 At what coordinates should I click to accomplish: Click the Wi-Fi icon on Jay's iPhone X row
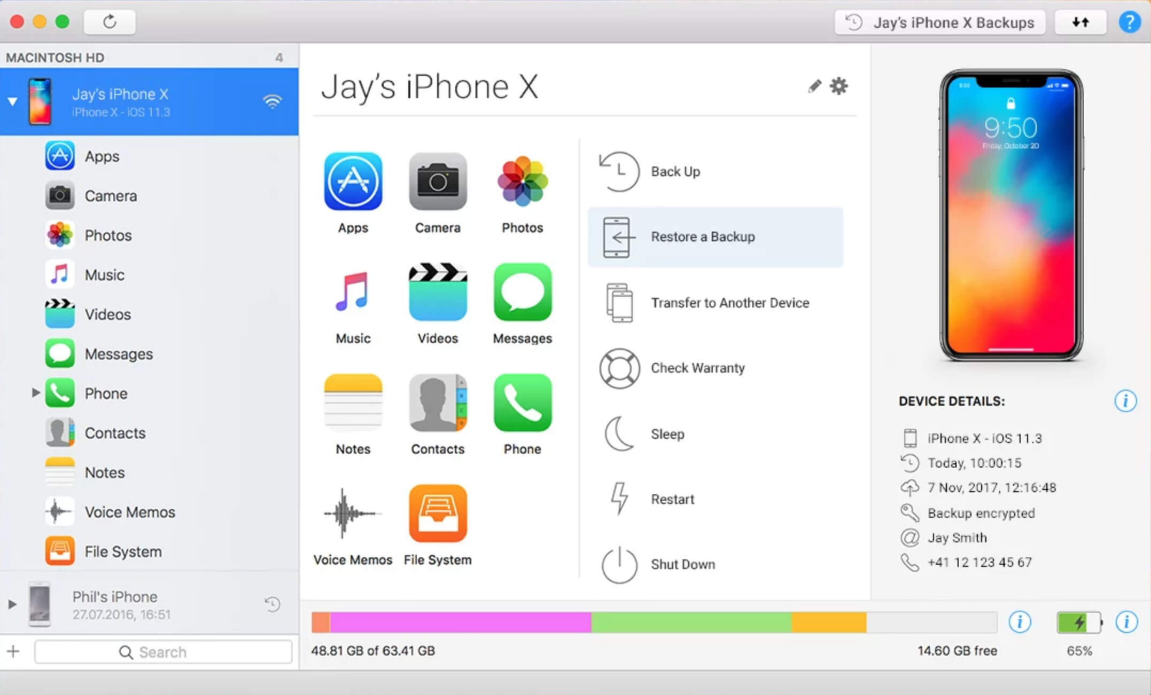tap(273, 101)
